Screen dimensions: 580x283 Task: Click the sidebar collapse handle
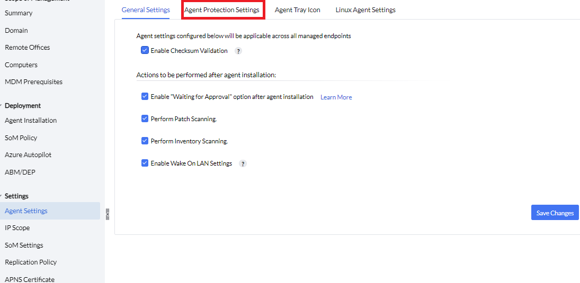pos(108,214)
